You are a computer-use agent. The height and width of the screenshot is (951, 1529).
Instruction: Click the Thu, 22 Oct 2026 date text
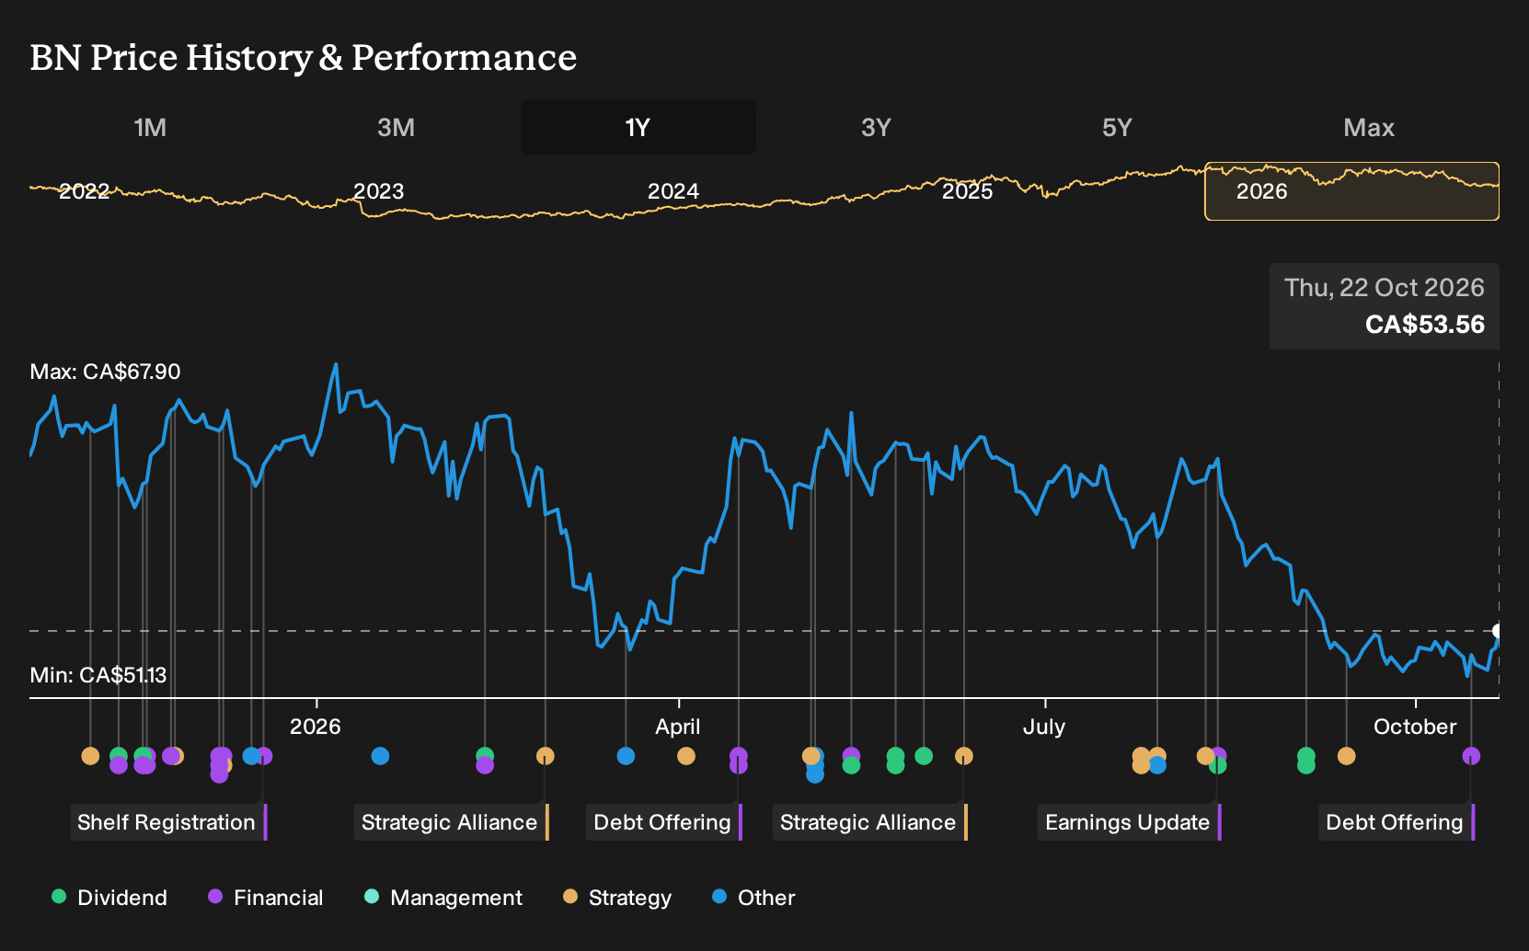tap(1384, 288)
